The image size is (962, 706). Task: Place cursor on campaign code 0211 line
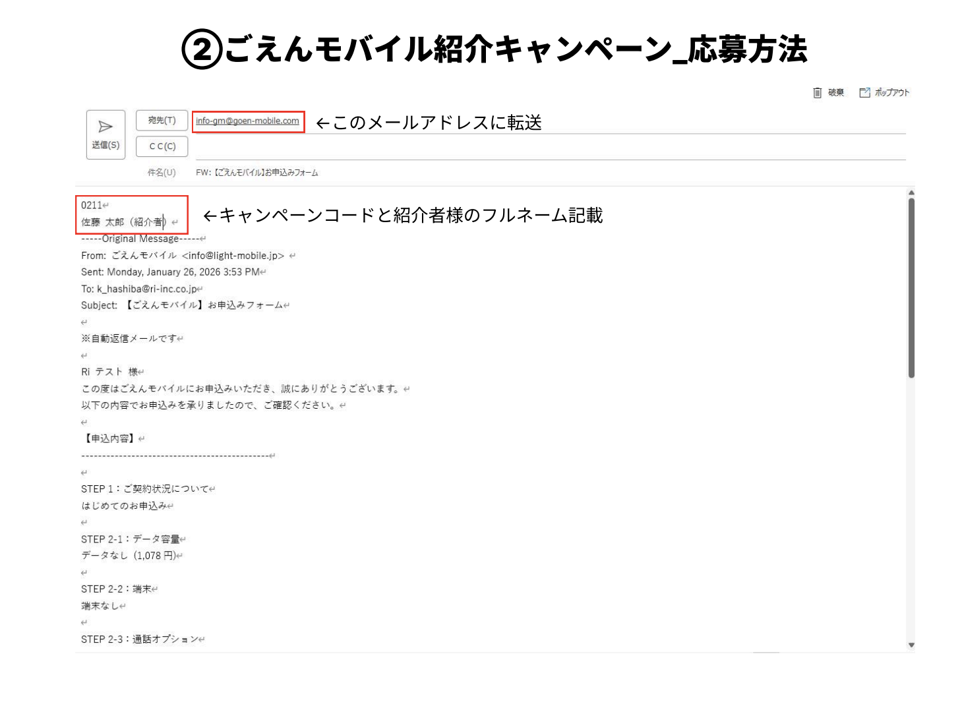pos(92,206)
